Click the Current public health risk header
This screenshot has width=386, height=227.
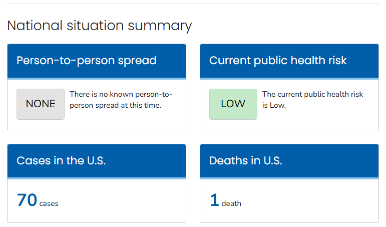(289, 61)
